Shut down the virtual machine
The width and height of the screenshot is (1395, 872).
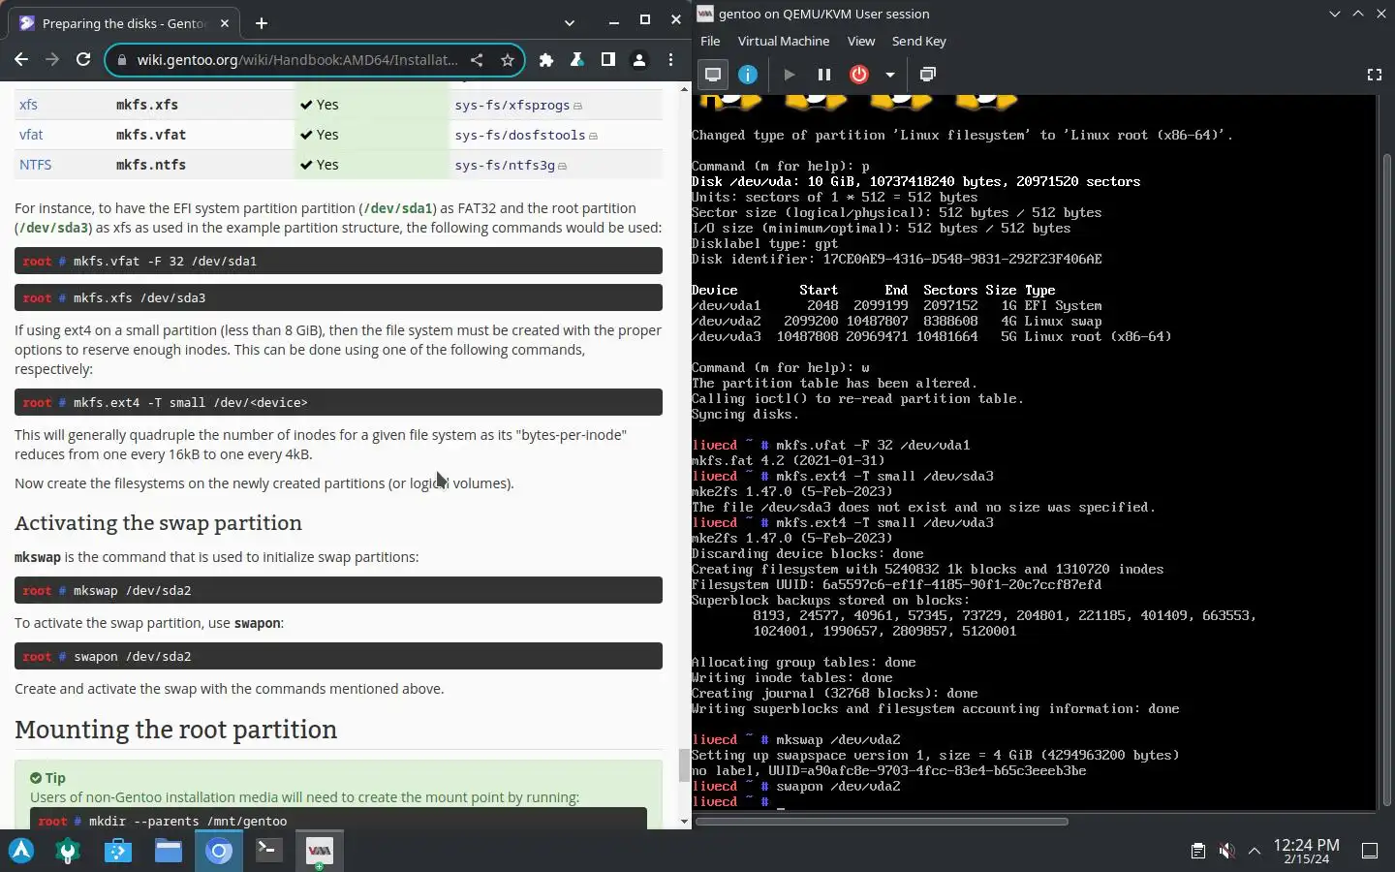[x=859, y=75]
